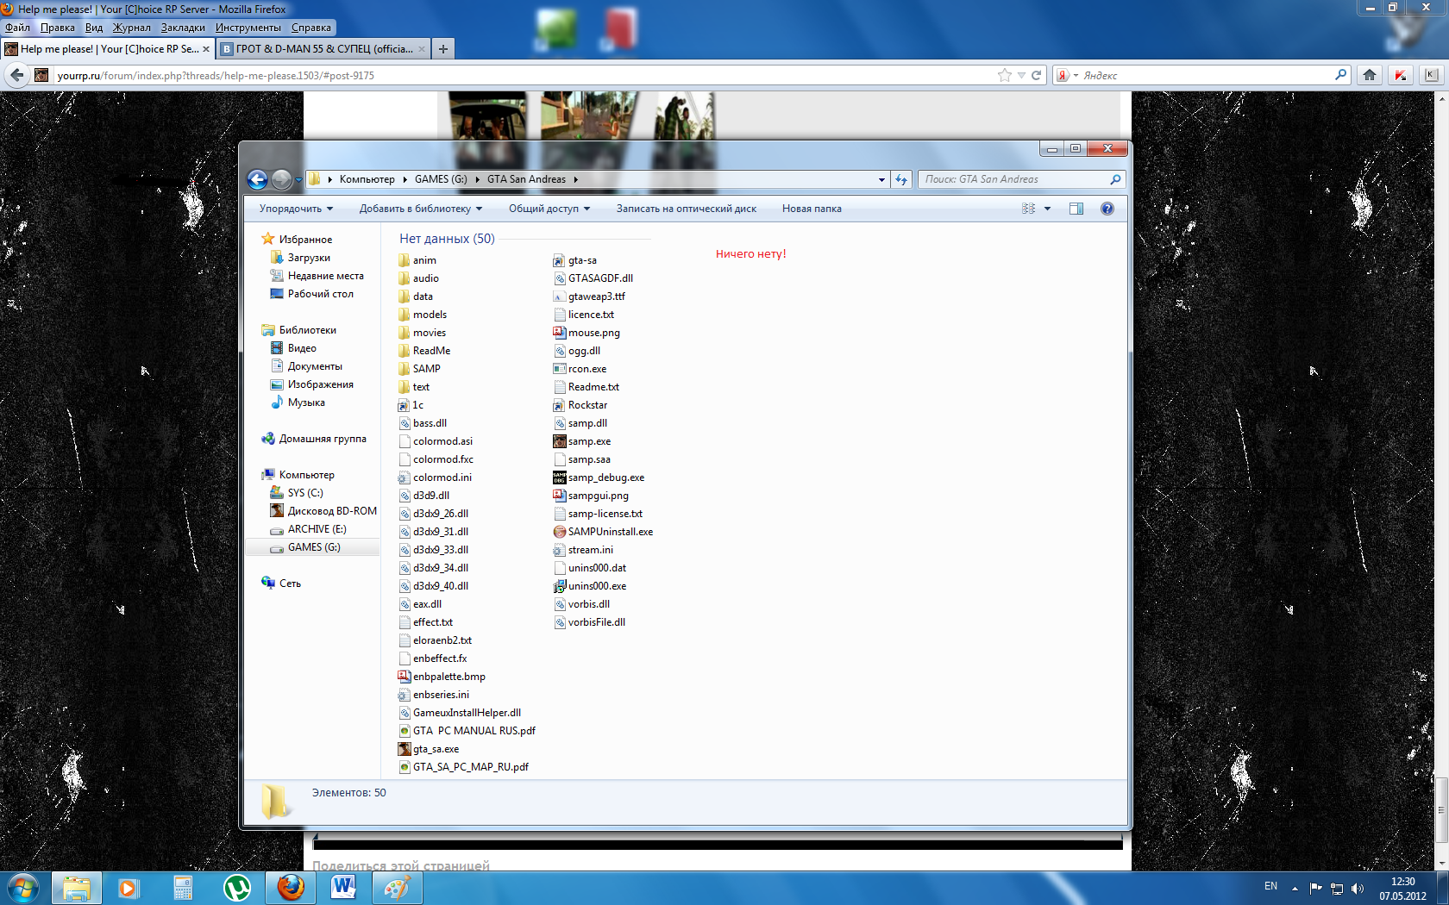This screenshot has height=905, width=1449.
Task: Open a new Firefox tab with plus button
Action: point(442,49)
